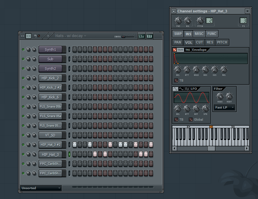Switch to MISC tab

[199, 34]
